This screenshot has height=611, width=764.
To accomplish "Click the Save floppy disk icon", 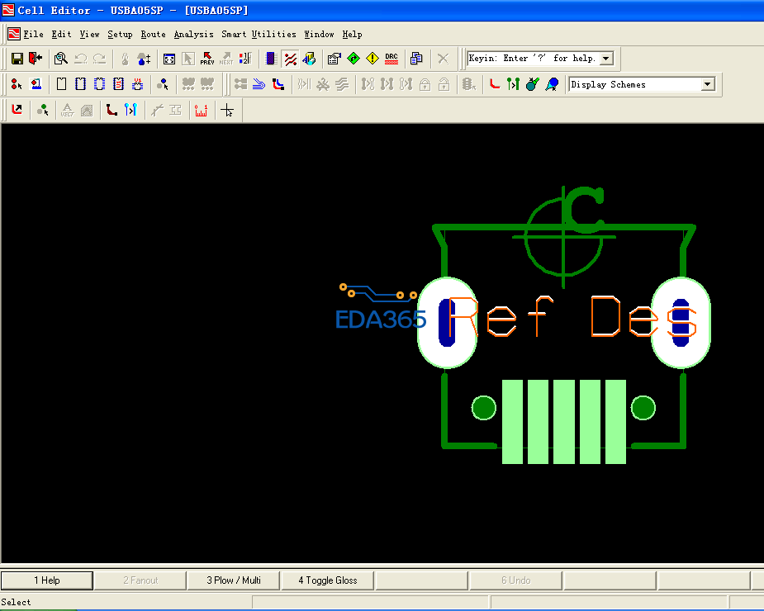I will coord(17,59).
